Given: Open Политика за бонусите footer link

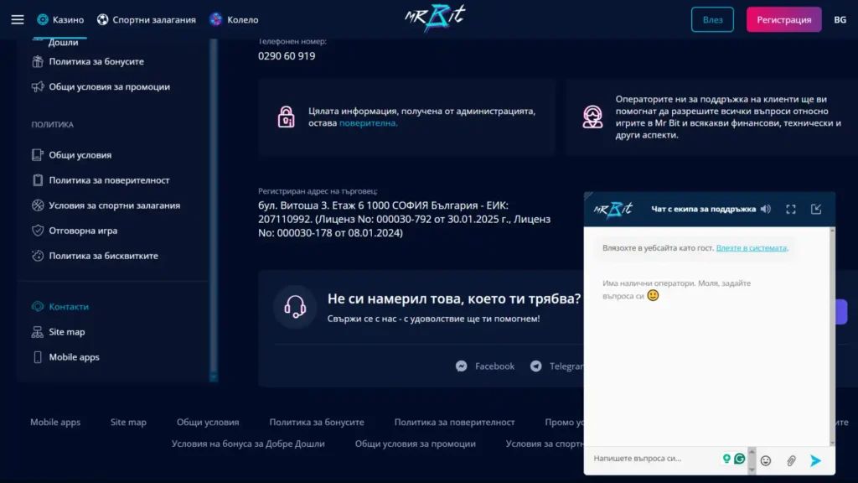Looking at the screenshot, I should tap(317, 423).
